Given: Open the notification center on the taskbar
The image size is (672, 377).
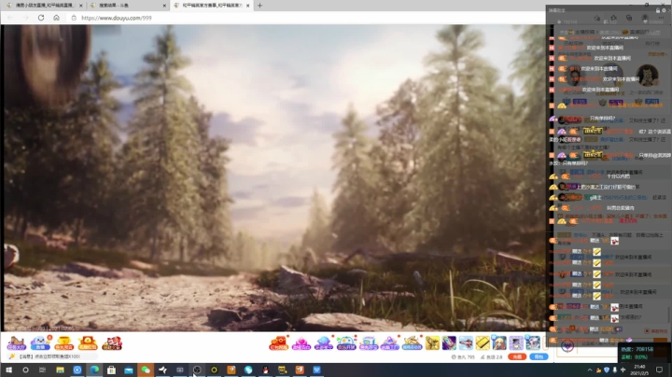Looking at the screenshot, I should 659,370.
